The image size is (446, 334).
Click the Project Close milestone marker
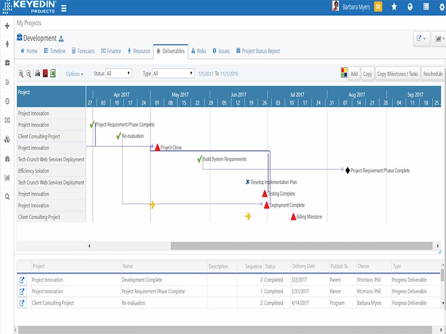click(157, 148)
